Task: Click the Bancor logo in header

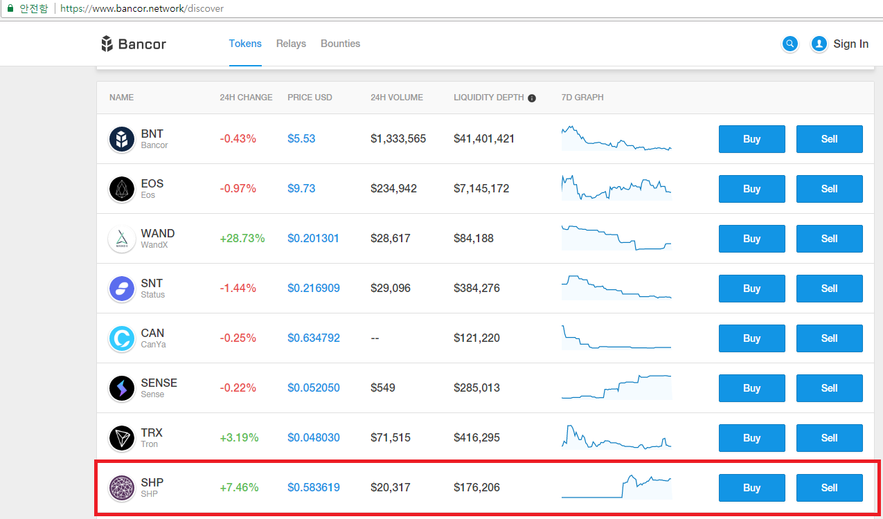Action: [x=134, y=44]
